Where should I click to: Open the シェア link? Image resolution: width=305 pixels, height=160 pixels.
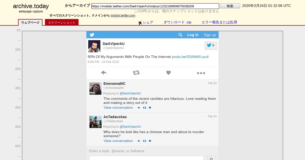(x=148, y=22)
